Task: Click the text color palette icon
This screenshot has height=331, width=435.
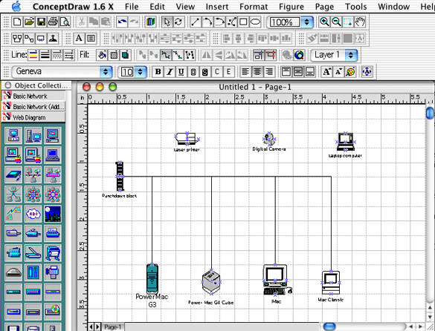Action: 350,72
